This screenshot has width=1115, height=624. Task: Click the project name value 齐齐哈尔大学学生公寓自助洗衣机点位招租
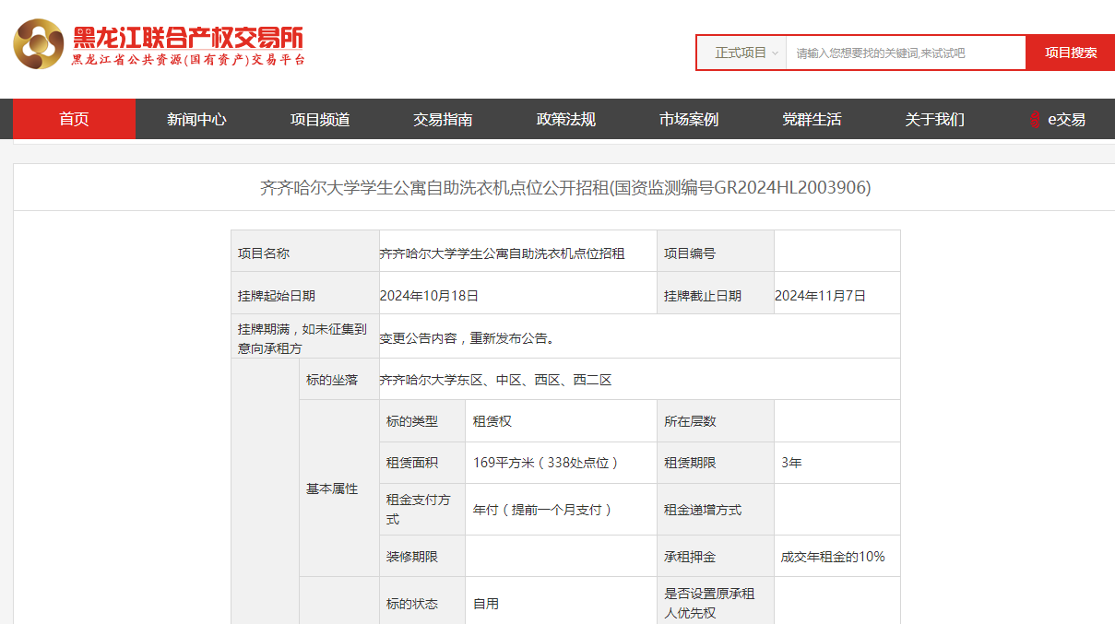pyautogui.click(x=503, y=253)
